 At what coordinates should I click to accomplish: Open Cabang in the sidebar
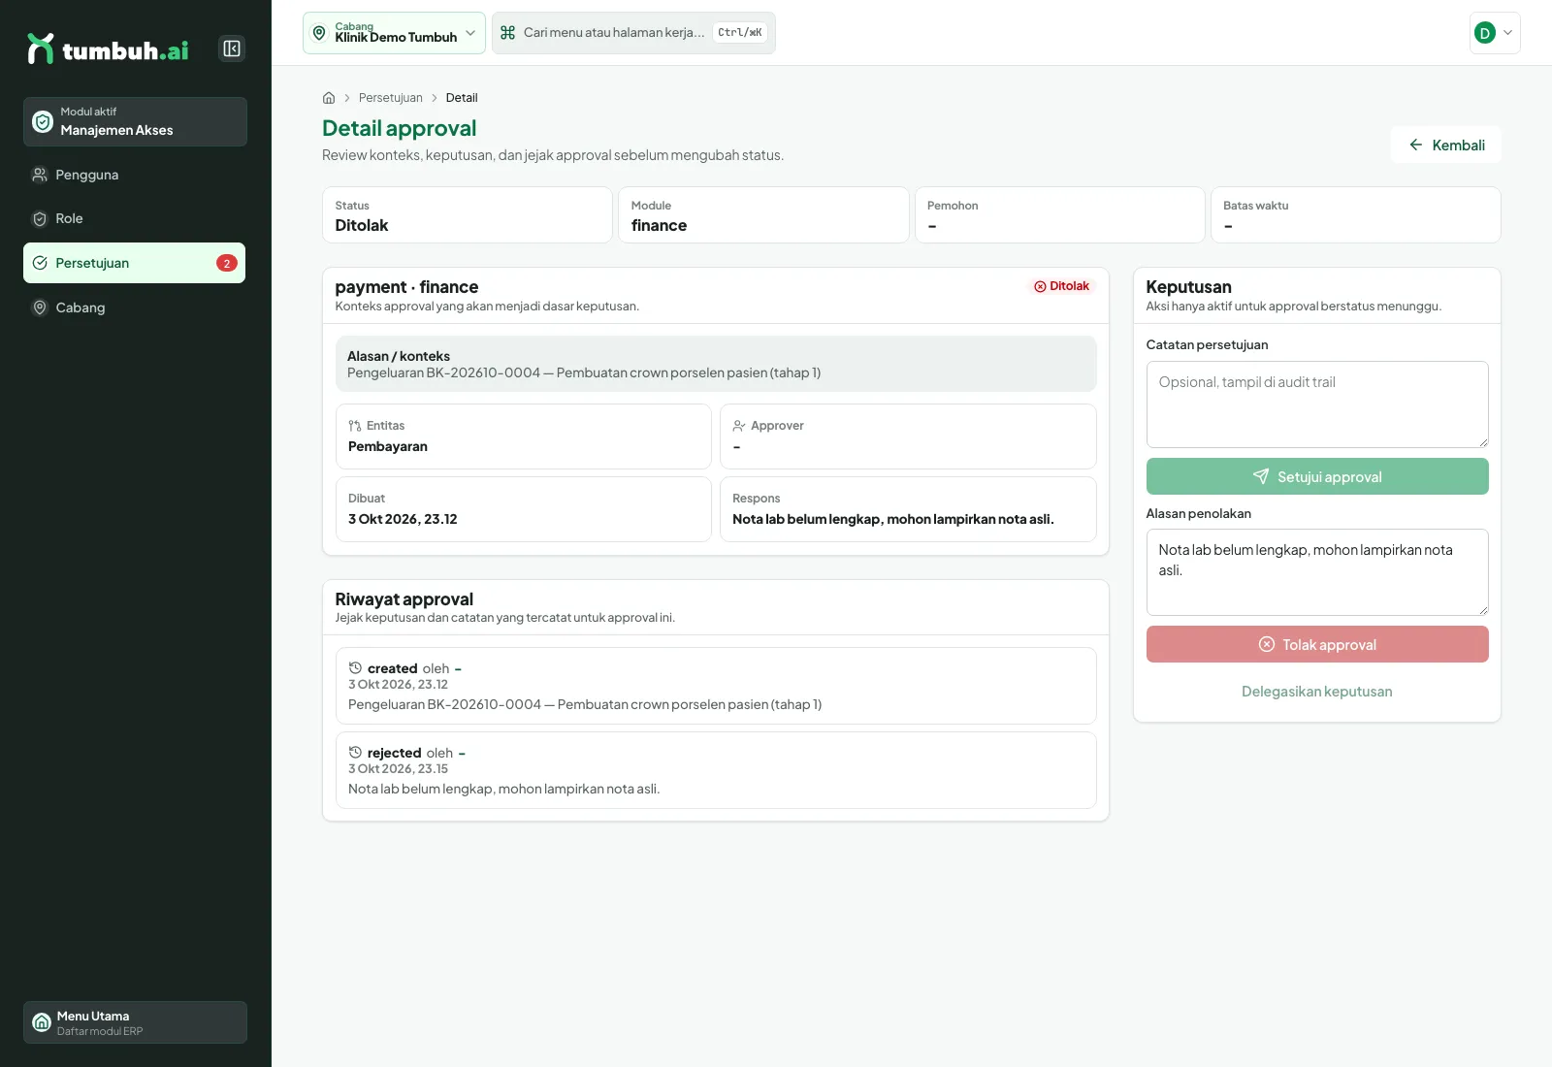(134, 307)
